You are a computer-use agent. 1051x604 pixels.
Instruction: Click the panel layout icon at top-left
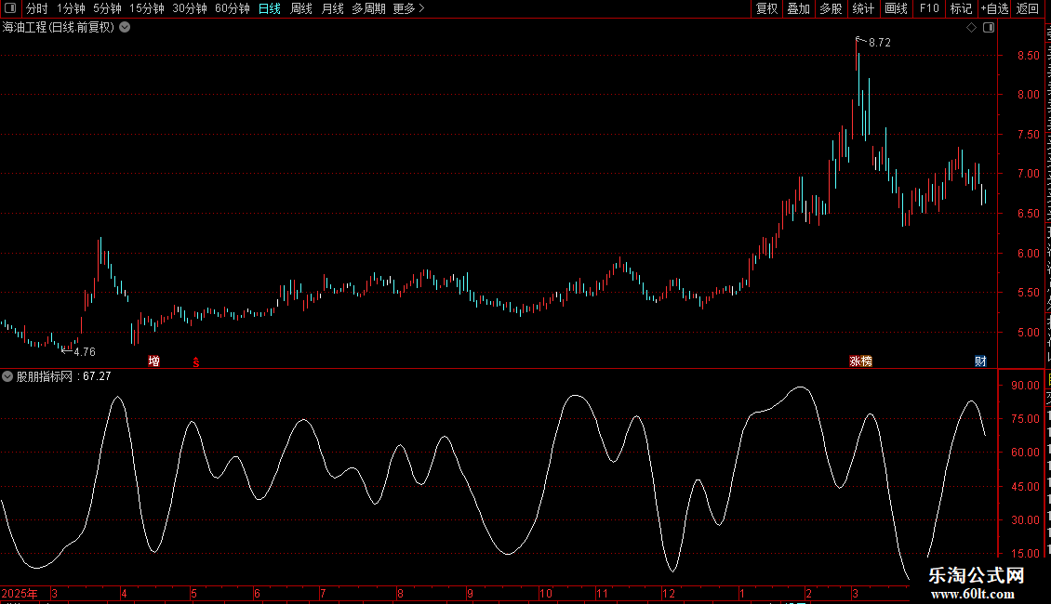point(10,8)
